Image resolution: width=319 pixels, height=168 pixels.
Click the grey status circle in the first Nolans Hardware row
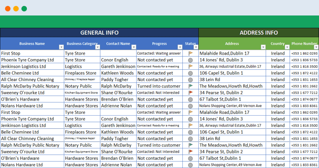pyautogui.click(x=190, y=106)
